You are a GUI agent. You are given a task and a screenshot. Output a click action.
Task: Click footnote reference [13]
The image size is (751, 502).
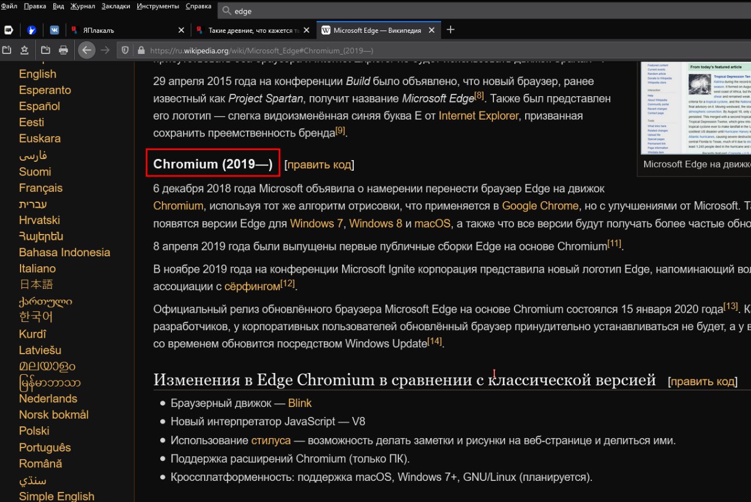(730, 306)
